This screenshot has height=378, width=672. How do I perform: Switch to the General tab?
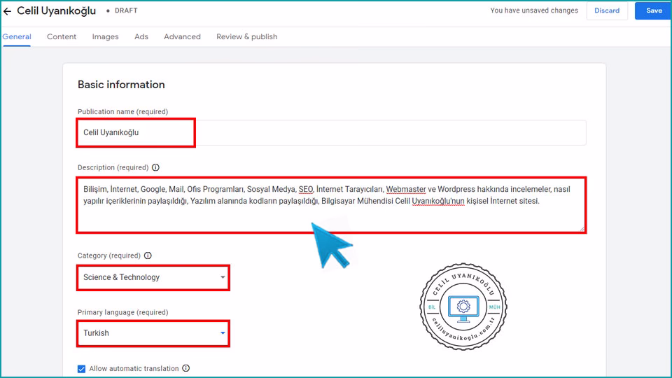coord(17,36)
